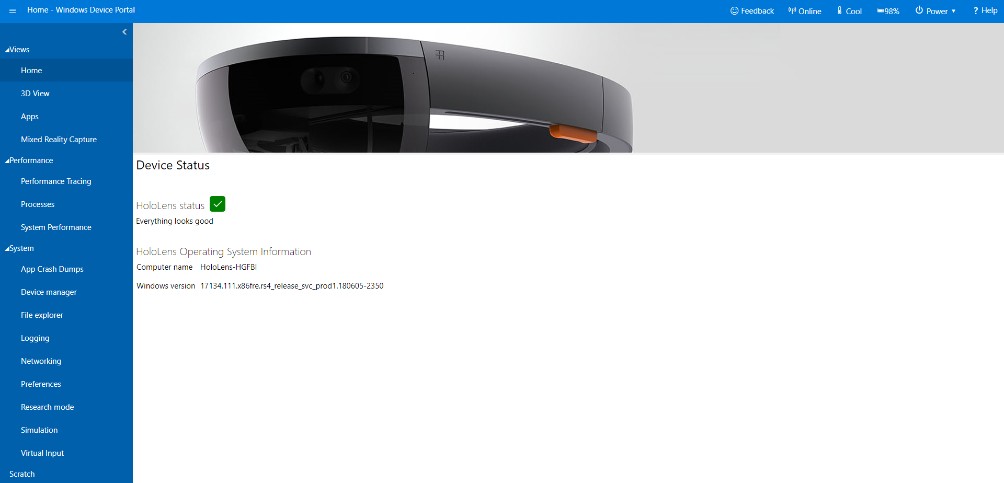Click the Power label text
This screenshot has width=1004, height=483.
tap(937, 11)
